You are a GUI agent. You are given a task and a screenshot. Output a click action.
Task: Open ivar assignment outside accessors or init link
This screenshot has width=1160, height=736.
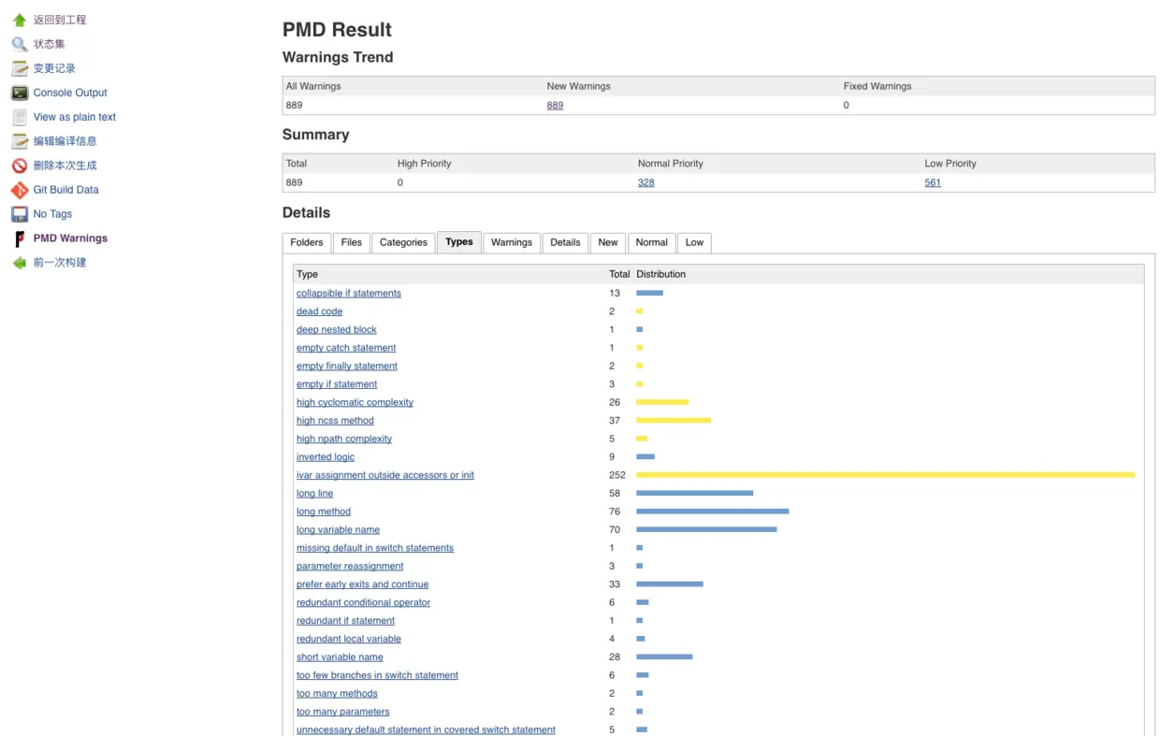coord(385,476)
